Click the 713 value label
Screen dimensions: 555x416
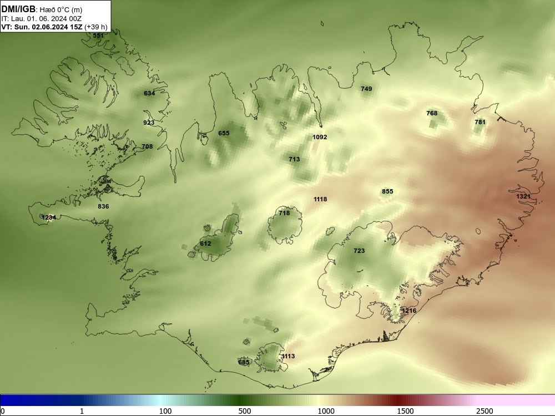[x=294, y=159]
